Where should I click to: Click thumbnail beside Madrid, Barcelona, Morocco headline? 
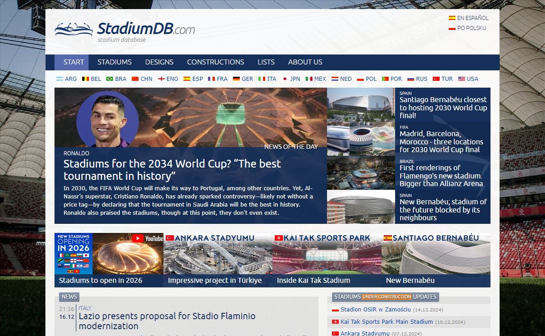[x=361, y=139]
